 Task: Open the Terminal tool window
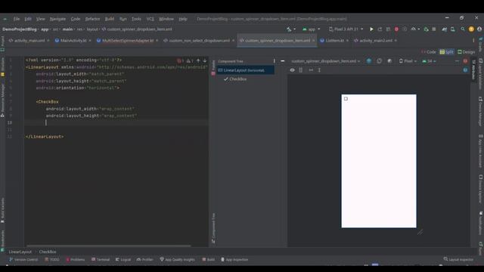[101, 260]
